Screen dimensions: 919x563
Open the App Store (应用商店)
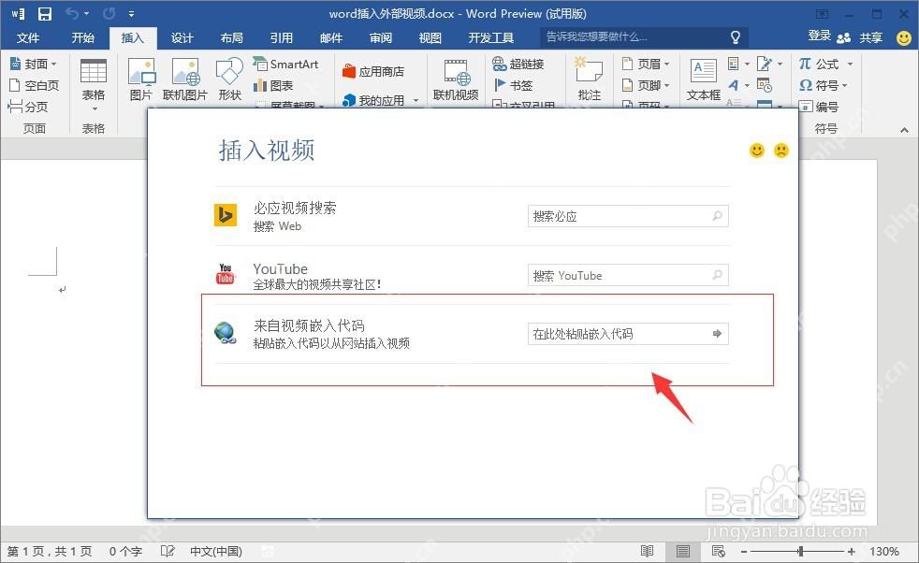[x=373, y=71]
